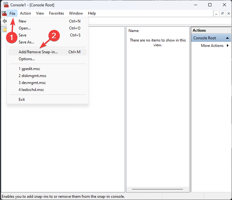This screenshot has width=232, height=200.
Task: Close the Console1 main window
Action: [x=224, y=5]
